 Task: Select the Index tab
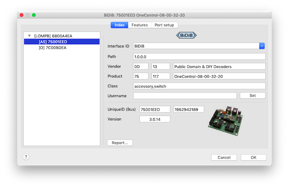120,25
